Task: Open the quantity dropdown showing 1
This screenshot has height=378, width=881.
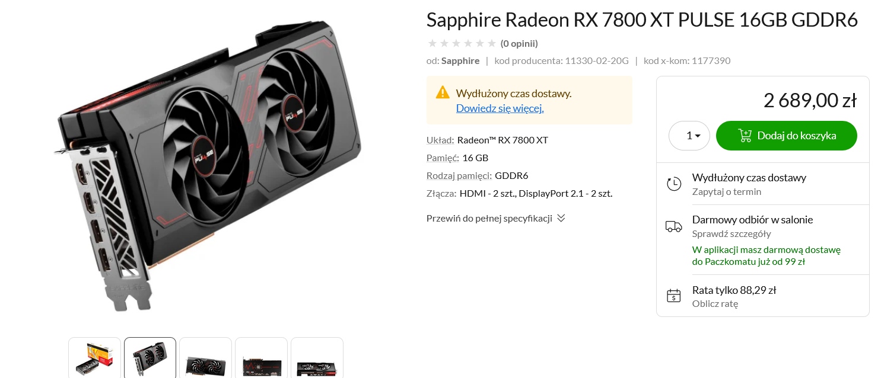Action: (x=689, y=136)
